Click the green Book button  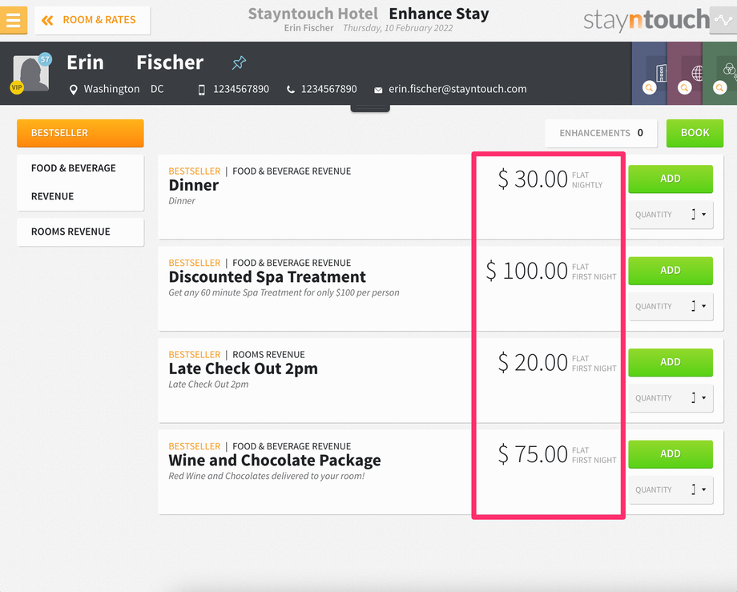695,133
